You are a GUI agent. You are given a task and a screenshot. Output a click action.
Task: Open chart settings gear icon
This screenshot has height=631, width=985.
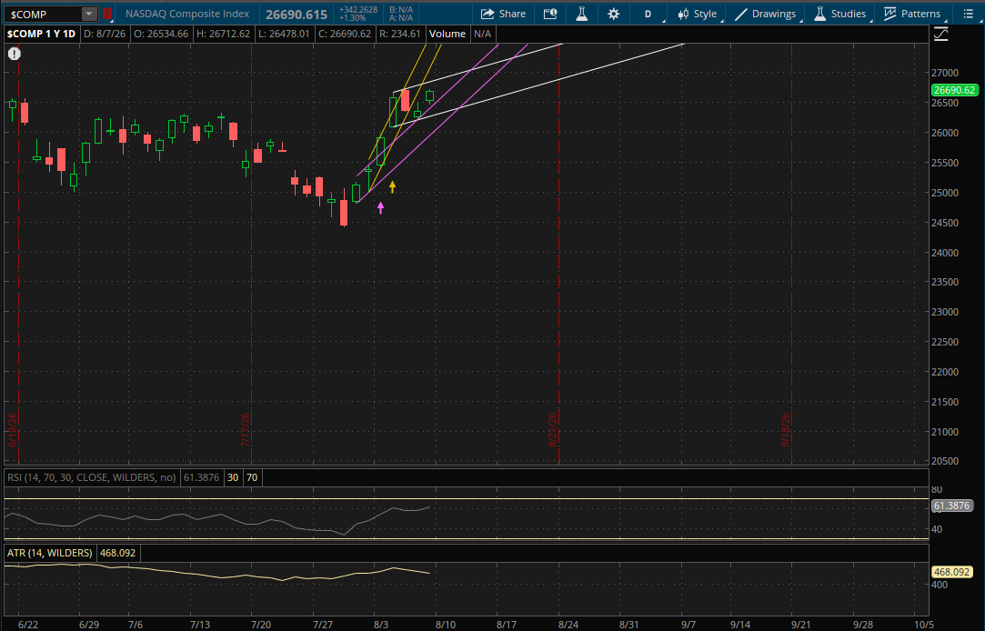point(613,14)
